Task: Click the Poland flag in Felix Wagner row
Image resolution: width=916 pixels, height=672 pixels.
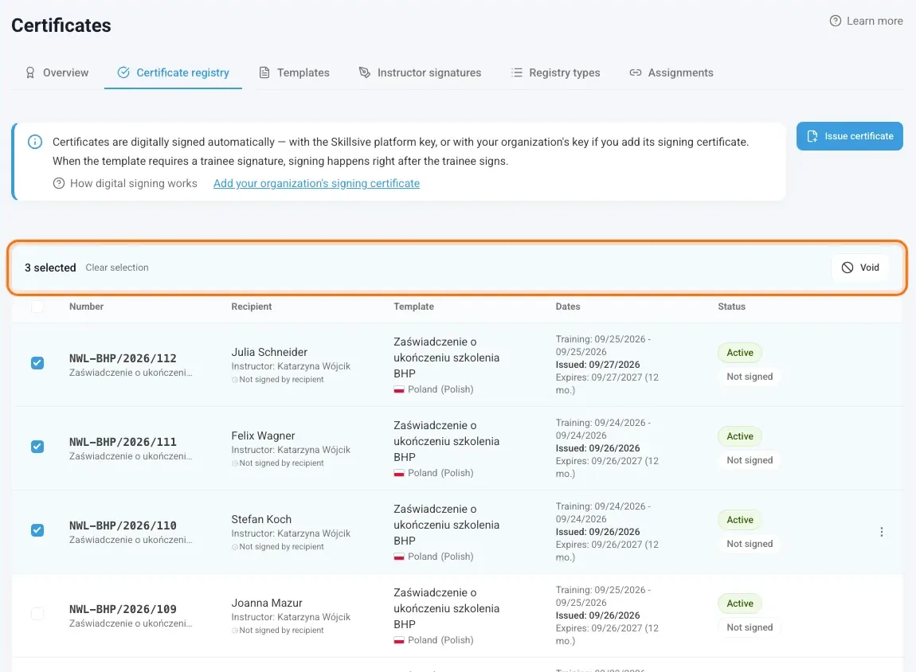Action: tap(399, 473)
